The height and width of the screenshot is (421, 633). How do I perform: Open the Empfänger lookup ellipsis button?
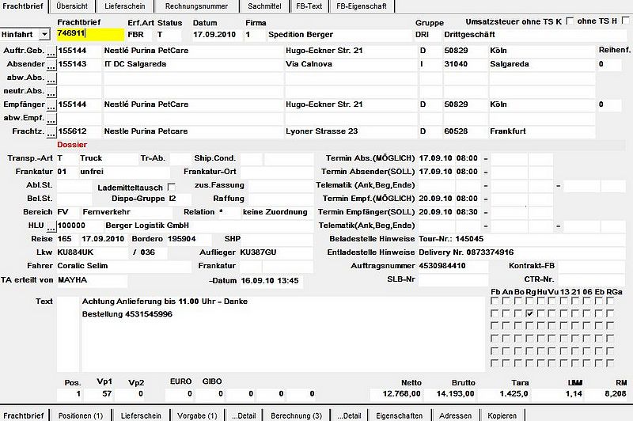[x=51, y=105]
